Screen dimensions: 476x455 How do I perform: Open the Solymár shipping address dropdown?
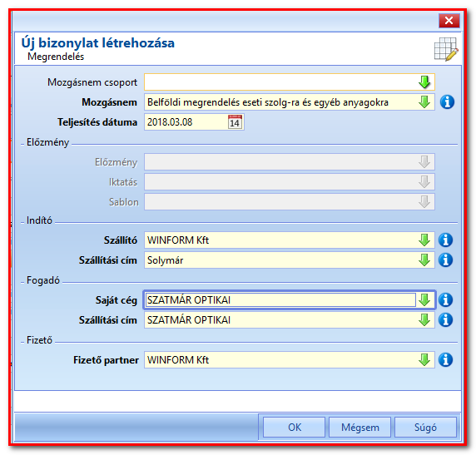pyautogui.click(x=424, y=260)
